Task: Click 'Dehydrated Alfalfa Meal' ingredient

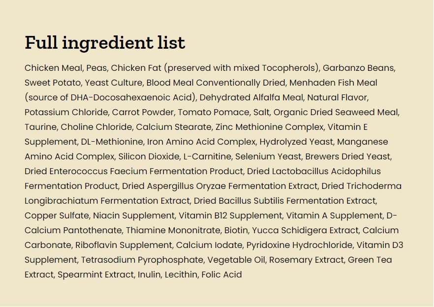Action: [x=251, y=97]
